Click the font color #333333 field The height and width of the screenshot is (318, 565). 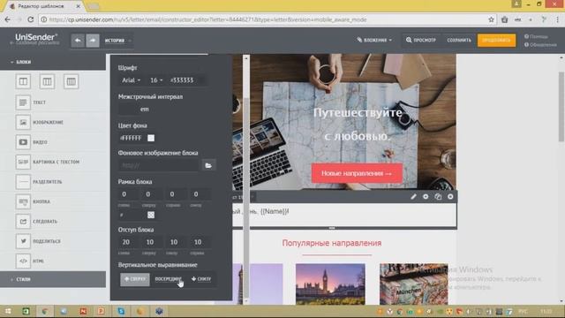pos(186,80)
